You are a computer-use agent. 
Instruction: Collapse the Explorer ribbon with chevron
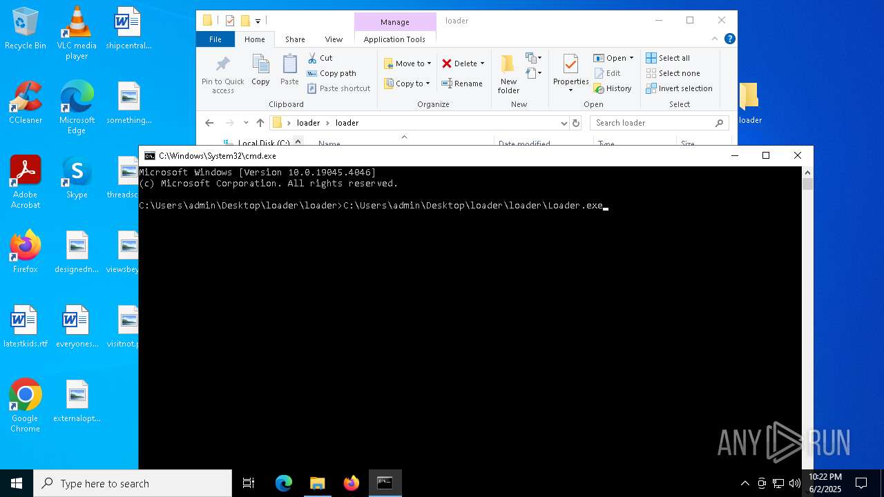pyautogui.click(x=715, y=39)
